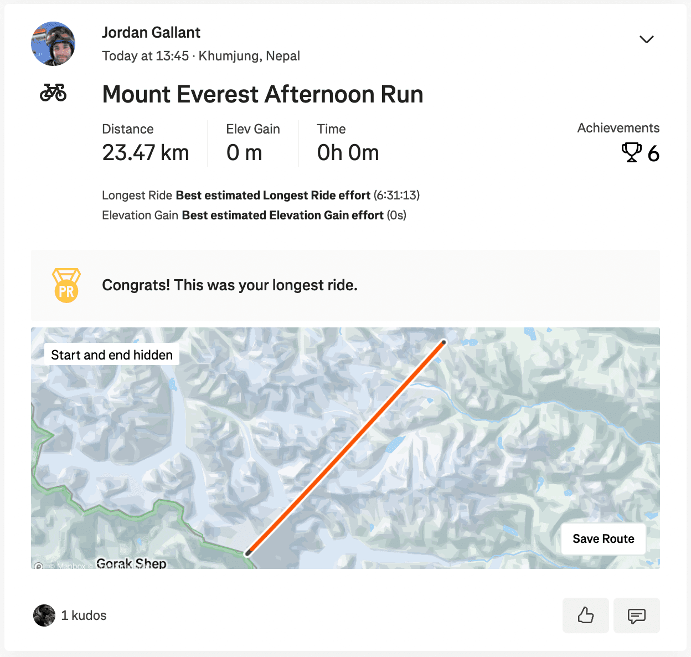The image size is (691, 657).
Task: Click Gorak Shep on the map
Action: click(131, 563)
